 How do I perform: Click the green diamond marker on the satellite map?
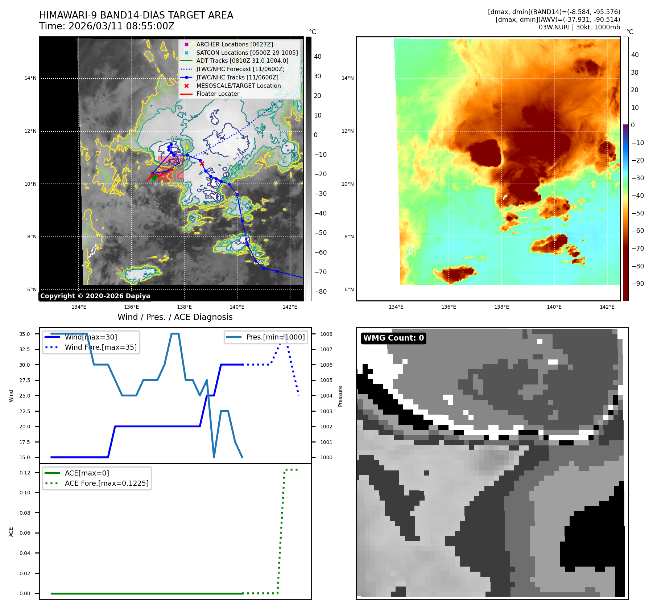tap(154, 177)
